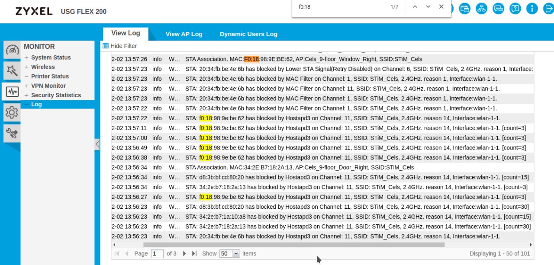This screenshot has width=554, height=265.
Task: Click the MONITOR panel heading
Action: 39,47
